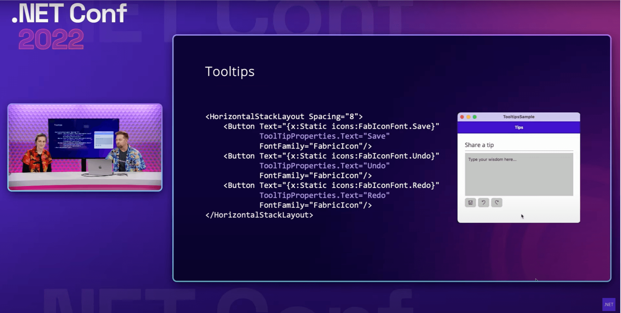Click the presenter video thumbnail
This screenshot has width=621, height=313.
coord(85,147)
